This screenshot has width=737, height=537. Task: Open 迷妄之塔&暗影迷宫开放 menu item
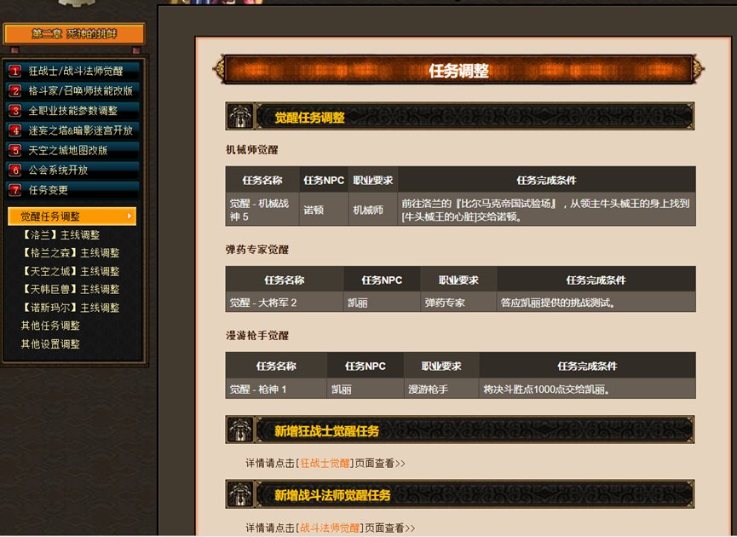(x=73, y=130)
